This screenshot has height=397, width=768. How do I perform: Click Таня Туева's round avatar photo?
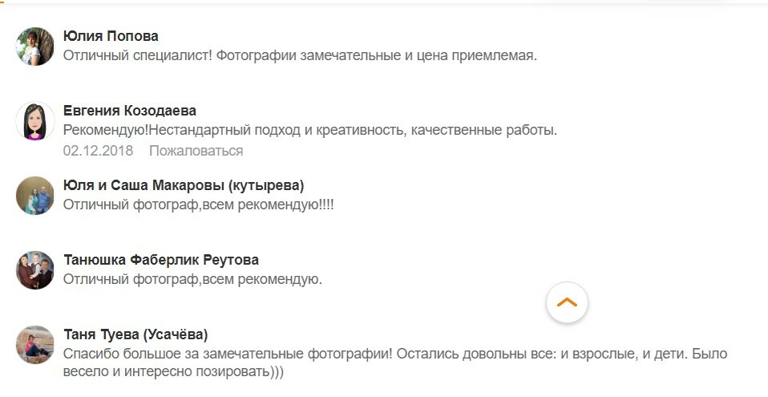pos(35,345)
